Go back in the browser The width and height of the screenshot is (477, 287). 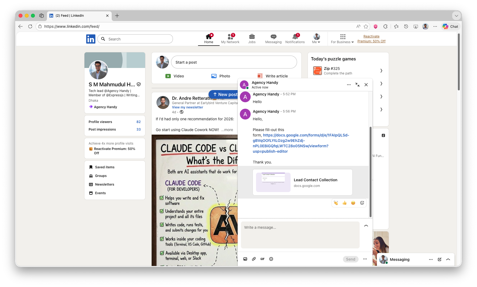[21, 26]
